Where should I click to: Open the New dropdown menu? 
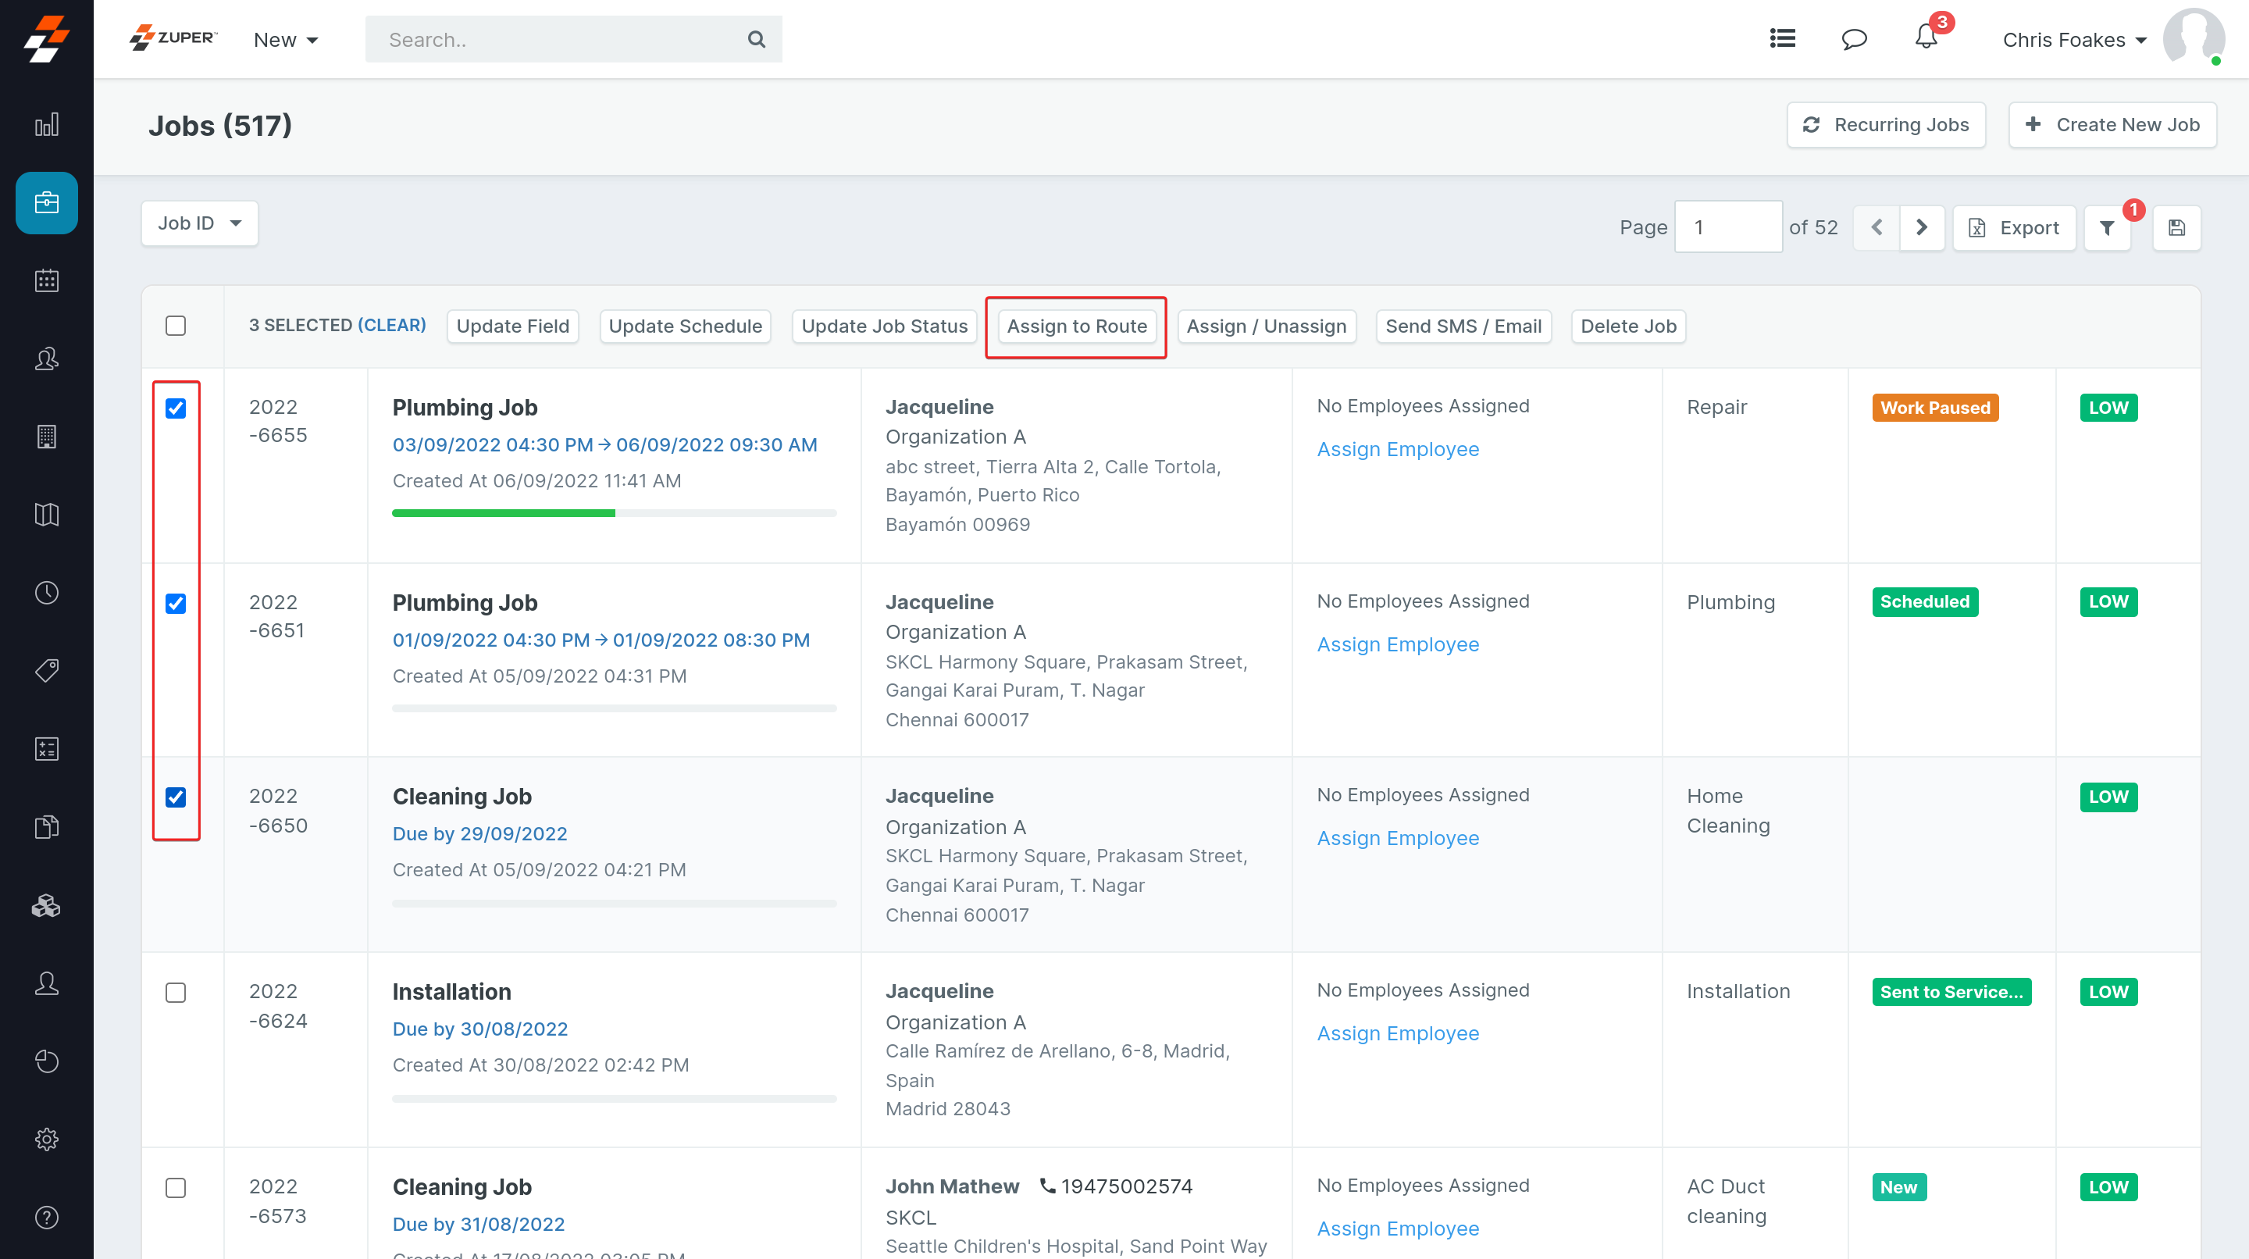286,40
